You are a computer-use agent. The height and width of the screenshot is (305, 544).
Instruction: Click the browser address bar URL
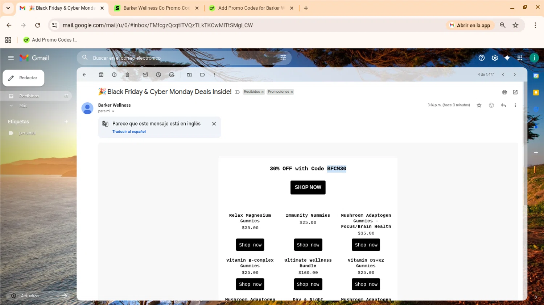click(157, 25)
